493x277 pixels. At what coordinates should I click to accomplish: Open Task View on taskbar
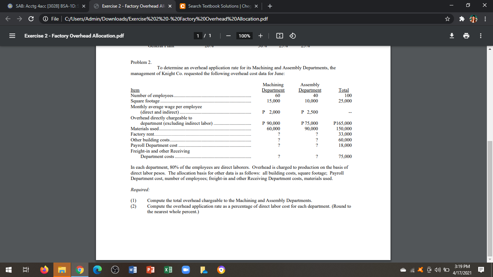[26, 269]
